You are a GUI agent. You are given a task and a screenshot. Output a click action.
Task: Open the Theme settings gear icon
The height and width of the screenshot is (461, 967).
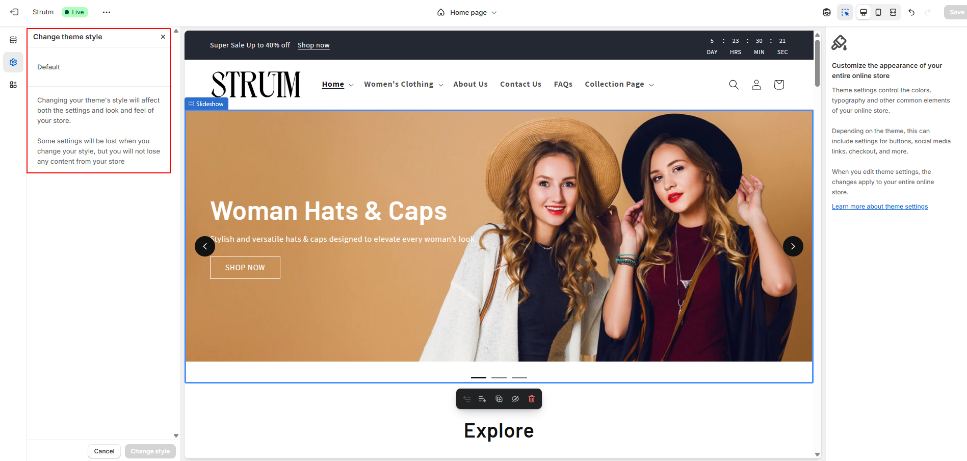13,62
